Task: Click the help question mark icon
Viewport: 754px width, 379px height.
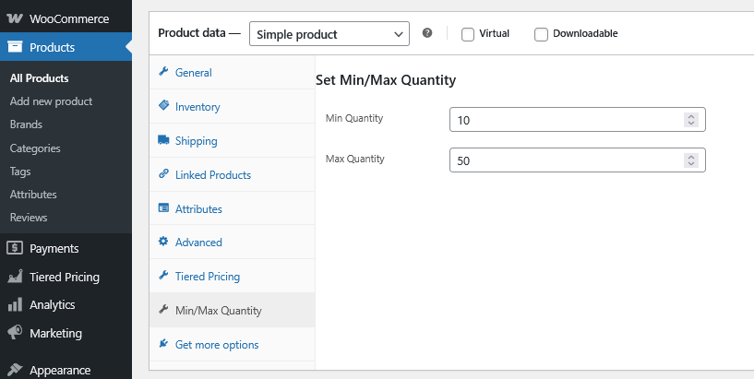Action: point(427,34)
